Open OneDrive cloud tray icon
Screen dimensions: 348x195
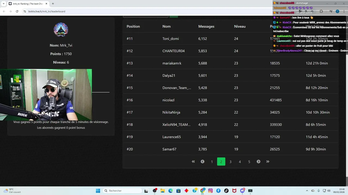313,191
